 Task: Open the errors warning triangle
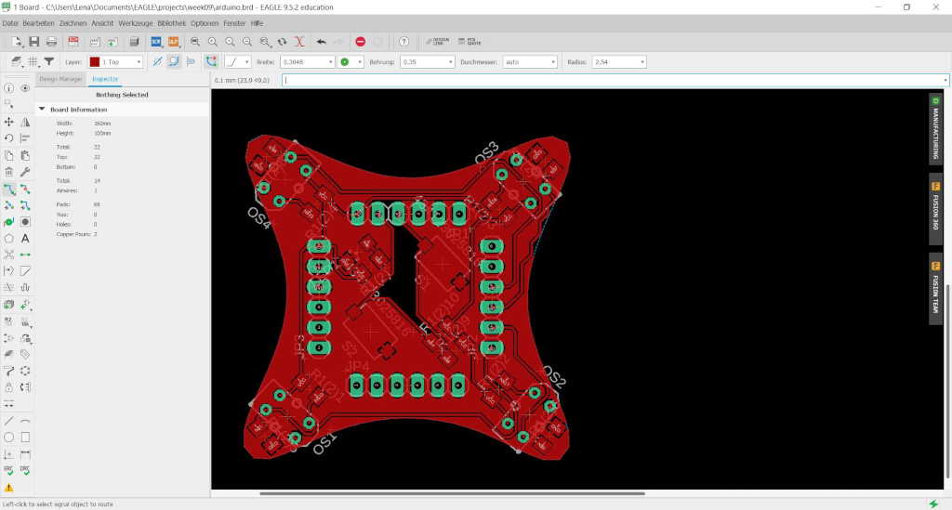[9, 488]
